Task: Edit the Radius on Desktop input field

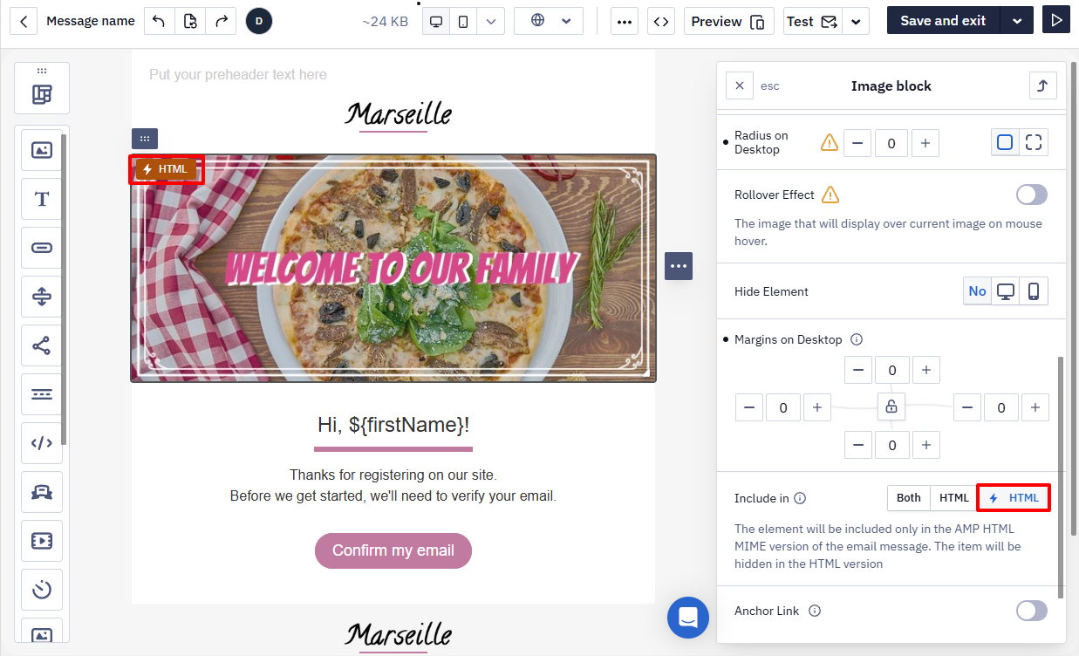Action: pyautogui.click(x=891, y=142)
